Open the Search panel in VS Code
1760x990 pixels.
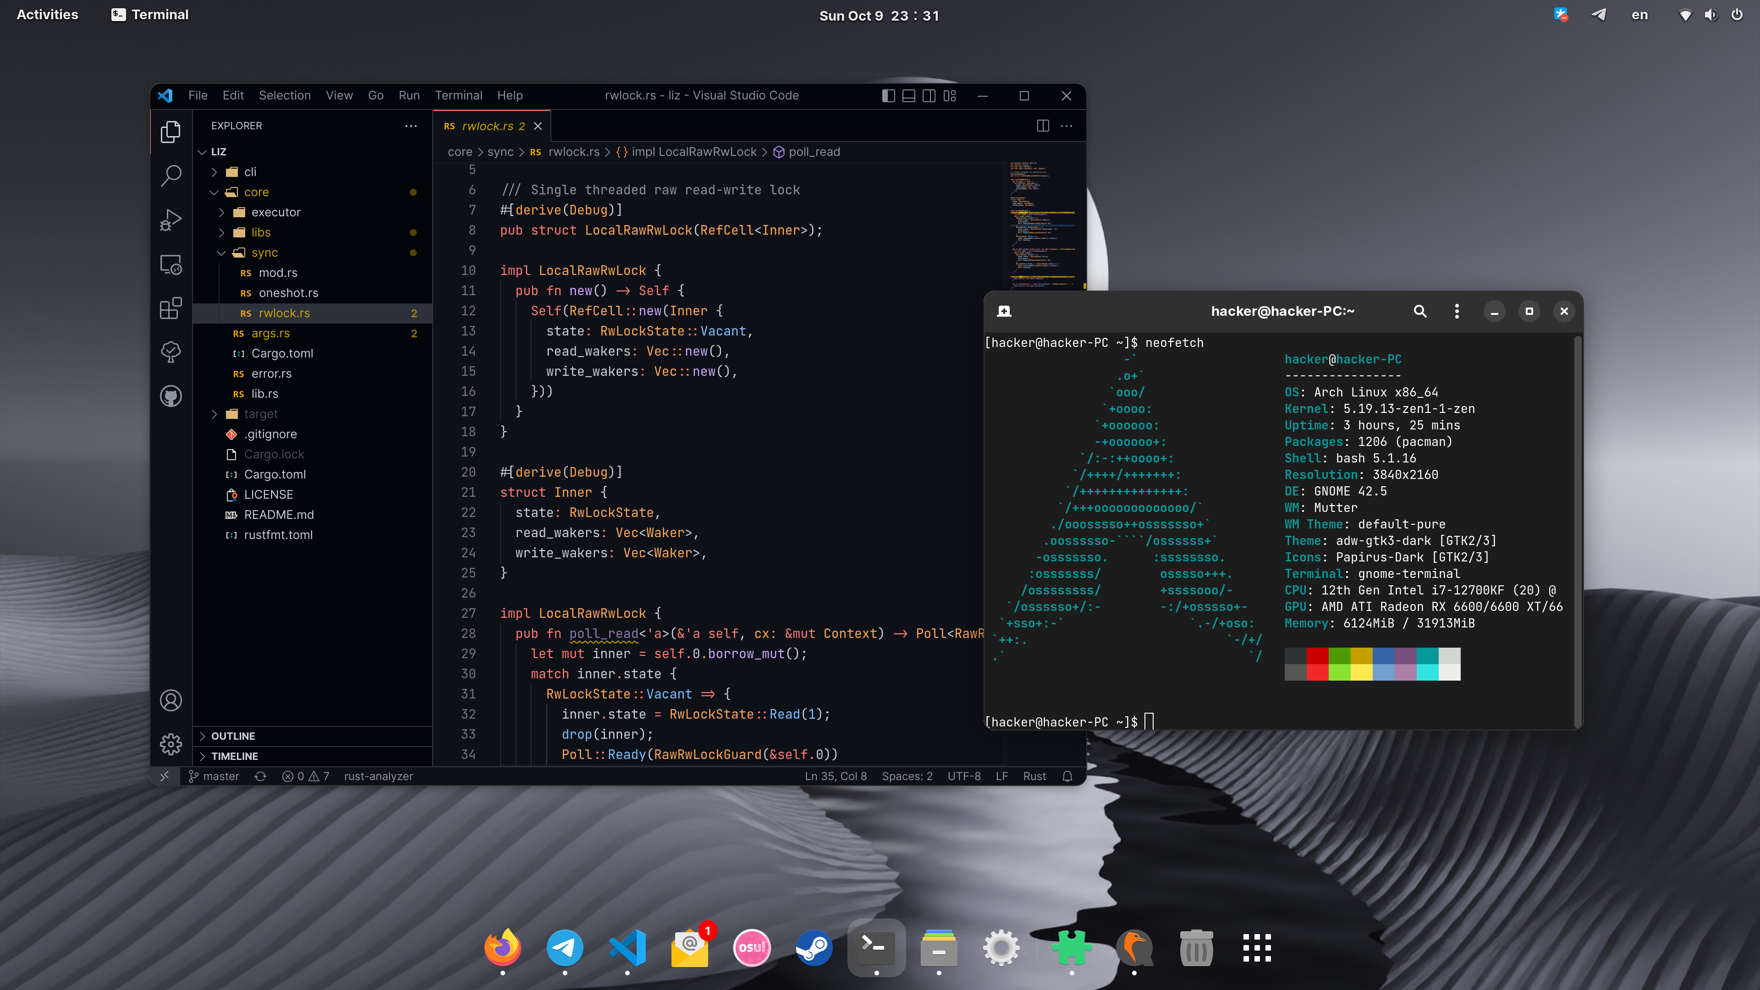coord(170,176)
